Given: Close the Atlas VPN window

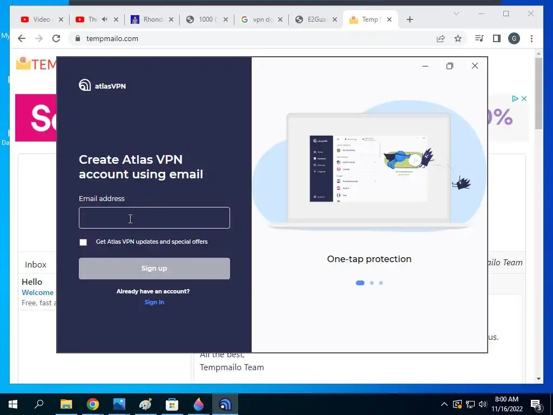Looking at the screenshot, I should pyautogui.click(x=475, y=65).
